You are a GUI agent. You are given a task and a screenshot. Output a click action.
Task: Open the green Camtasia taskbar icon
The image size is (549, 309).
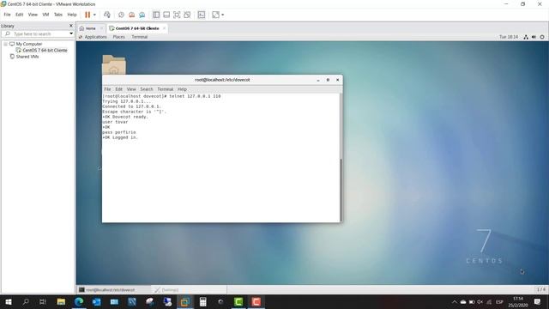(238, 301)
